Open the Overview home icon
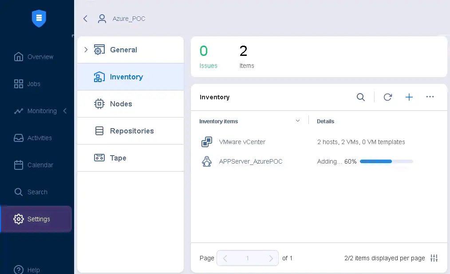 pos(19,57)
